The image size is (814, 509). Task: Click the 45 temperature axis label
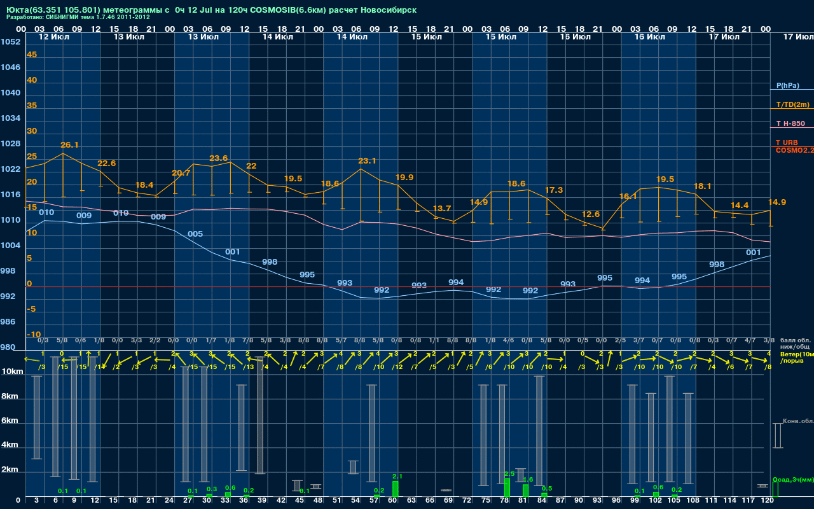point(32,55)
